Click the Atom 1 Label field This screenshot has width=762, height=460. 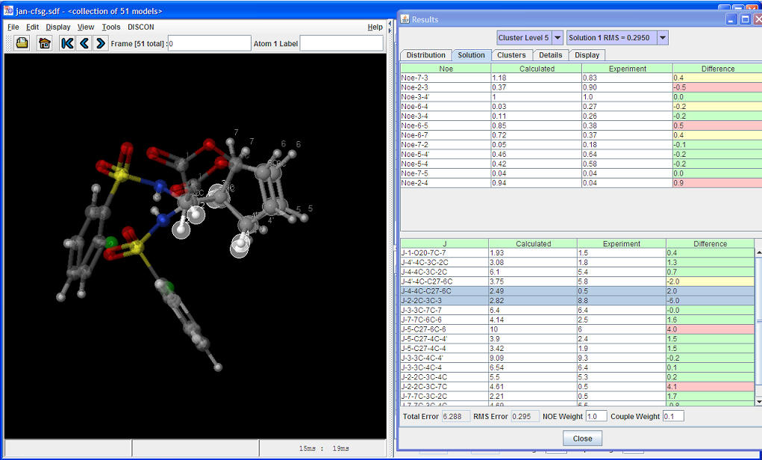(x=341, y=43)
